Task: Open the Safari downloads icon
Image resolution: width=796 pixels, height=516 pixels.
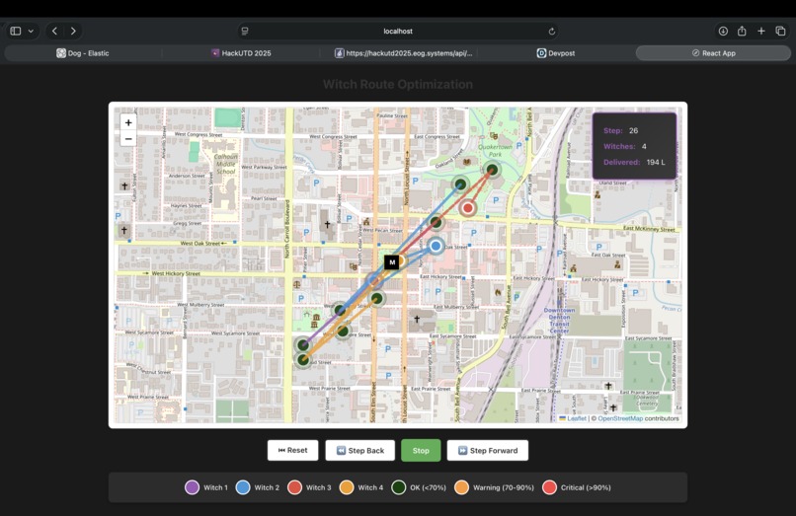Action: 723,31
